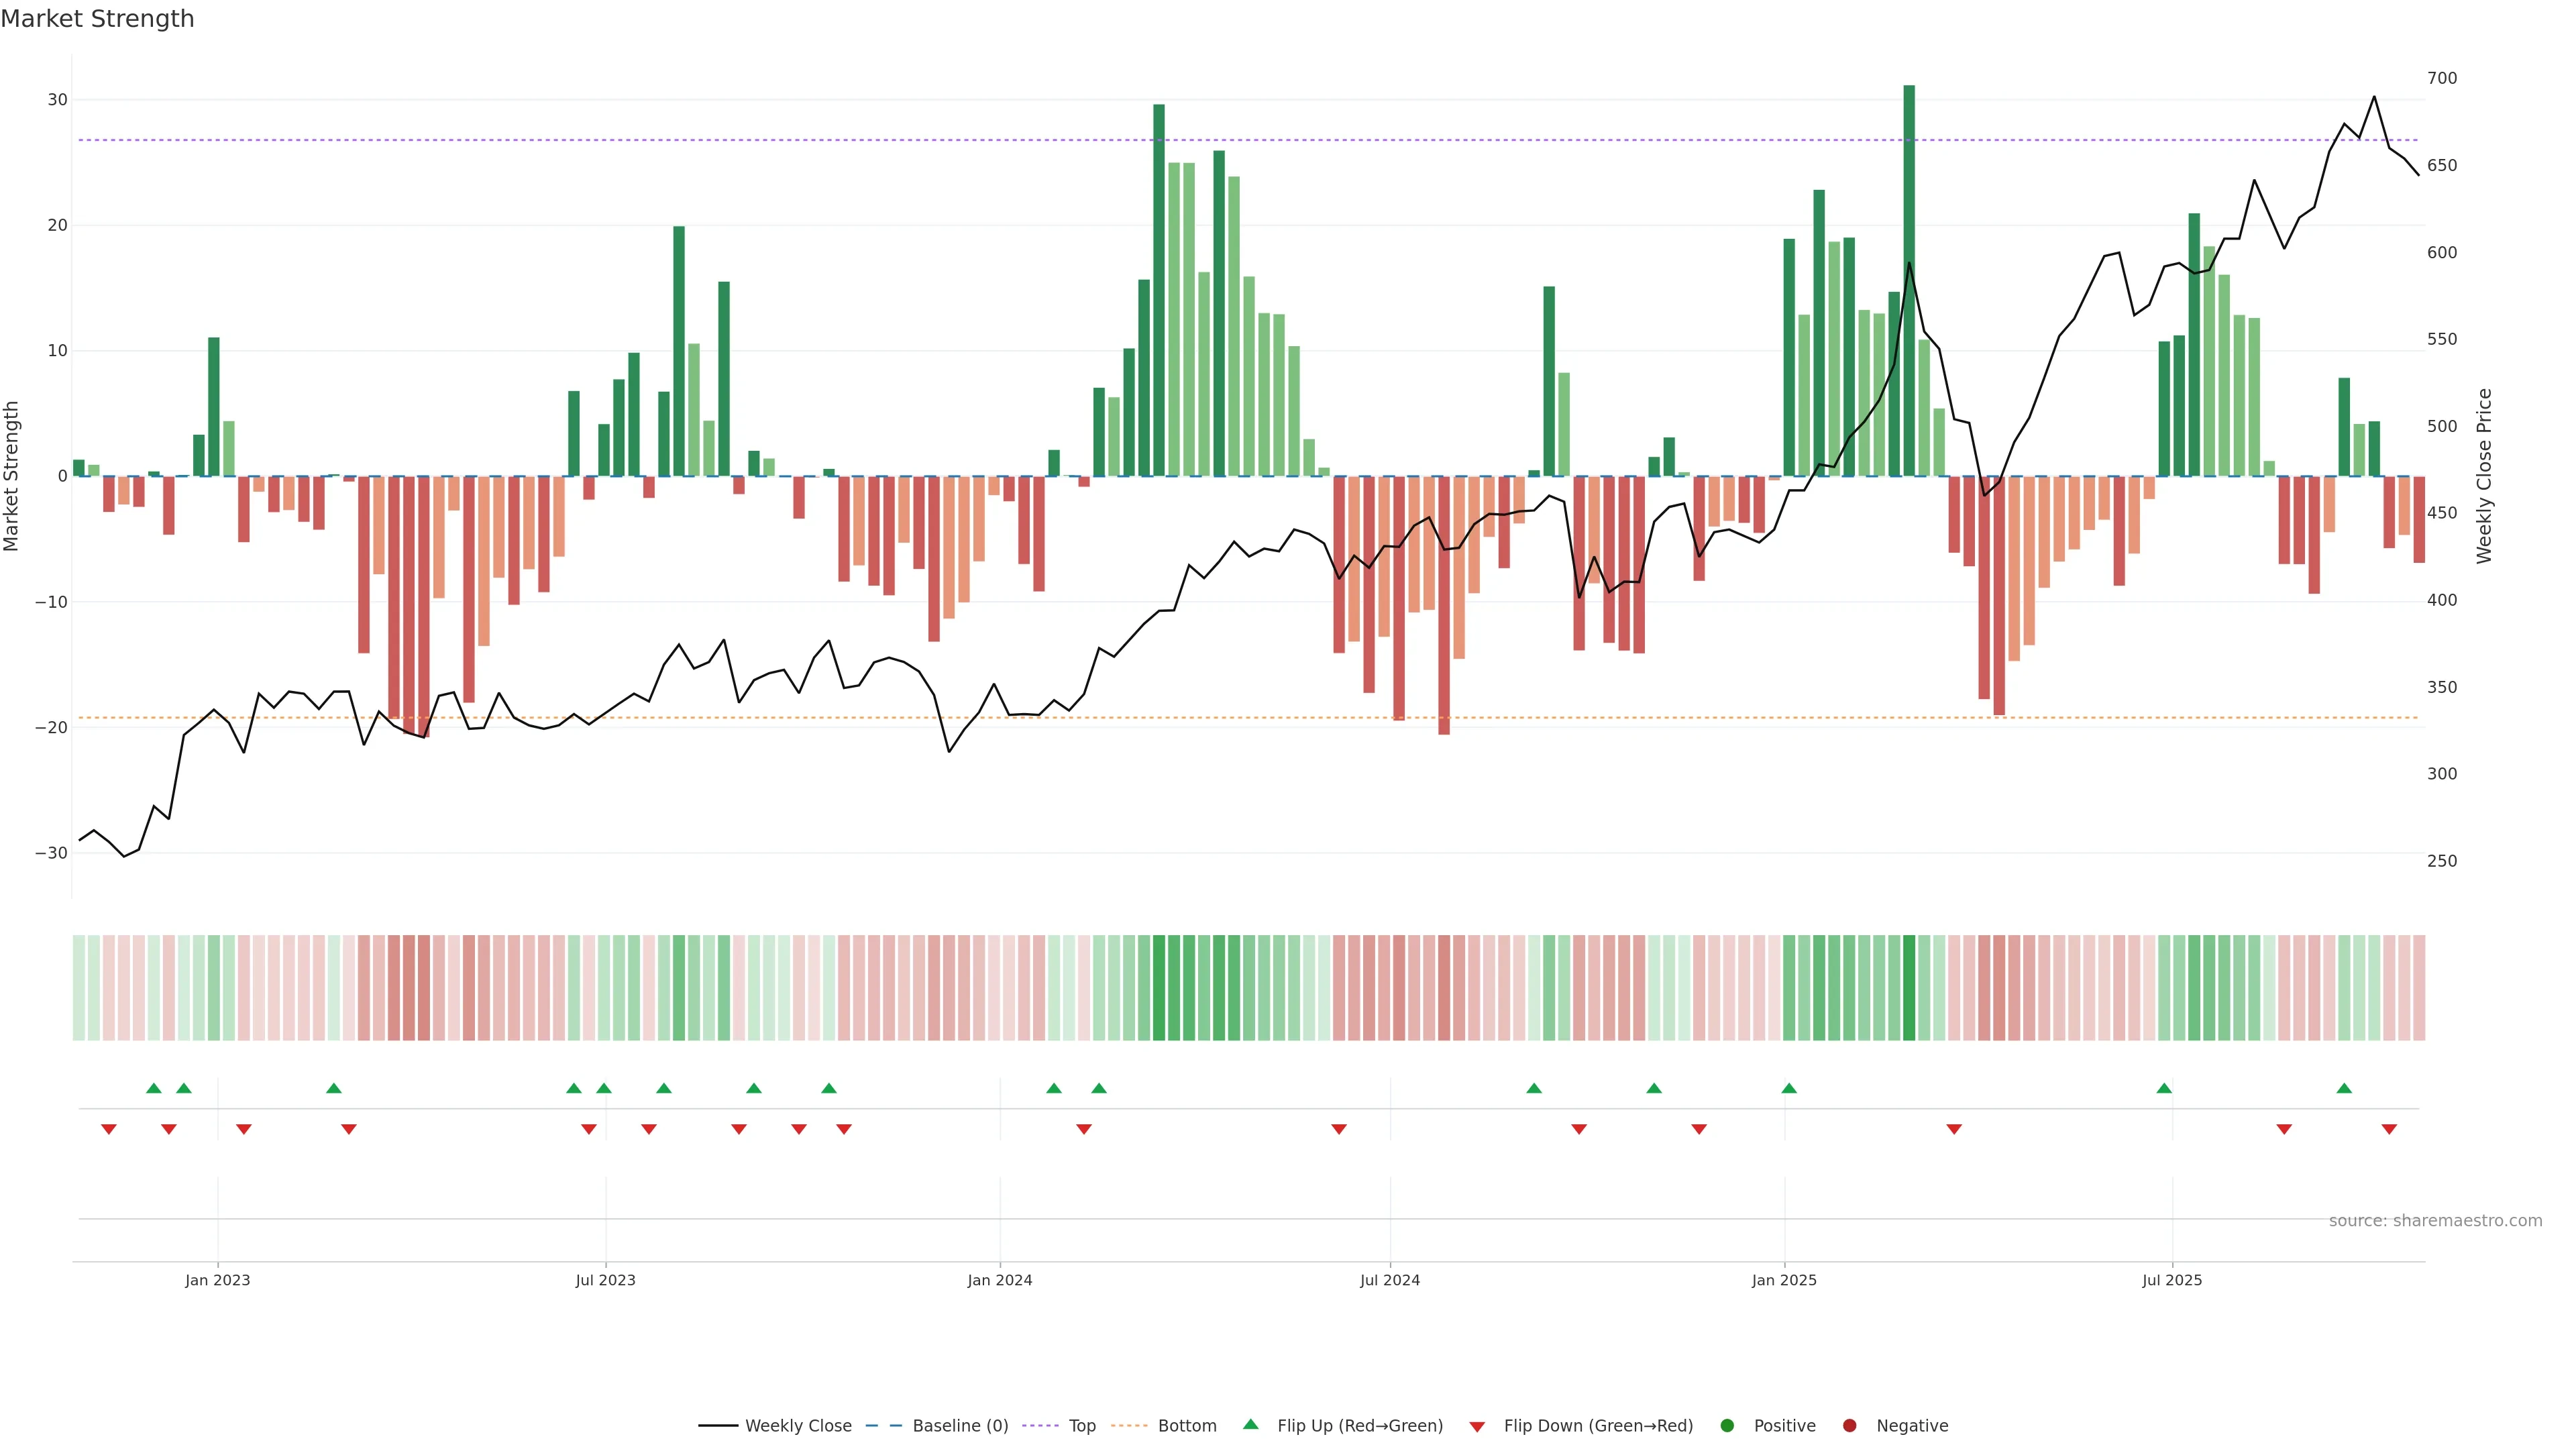Click the darkest green cell in the heatmap strip
The width and height of the screenshot is (2576, 1449).
[1909, 988]
